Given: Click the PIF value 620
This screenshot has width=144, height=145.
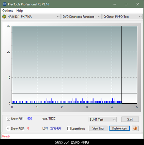Looking at the screenshot, I should click(x=30, y=118).
